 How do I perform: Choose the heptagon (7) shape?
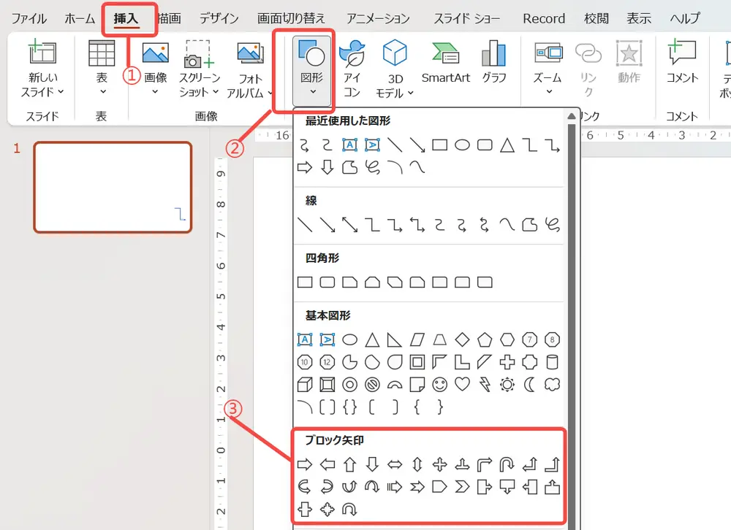click(x=529, y=340)
